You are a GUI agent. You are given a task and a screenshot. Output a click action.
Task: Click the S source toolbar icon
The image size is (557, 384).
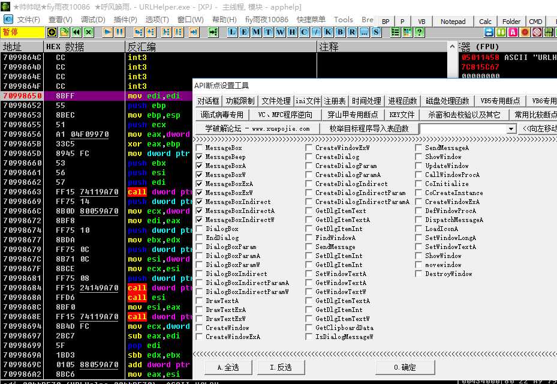(376, 32)
